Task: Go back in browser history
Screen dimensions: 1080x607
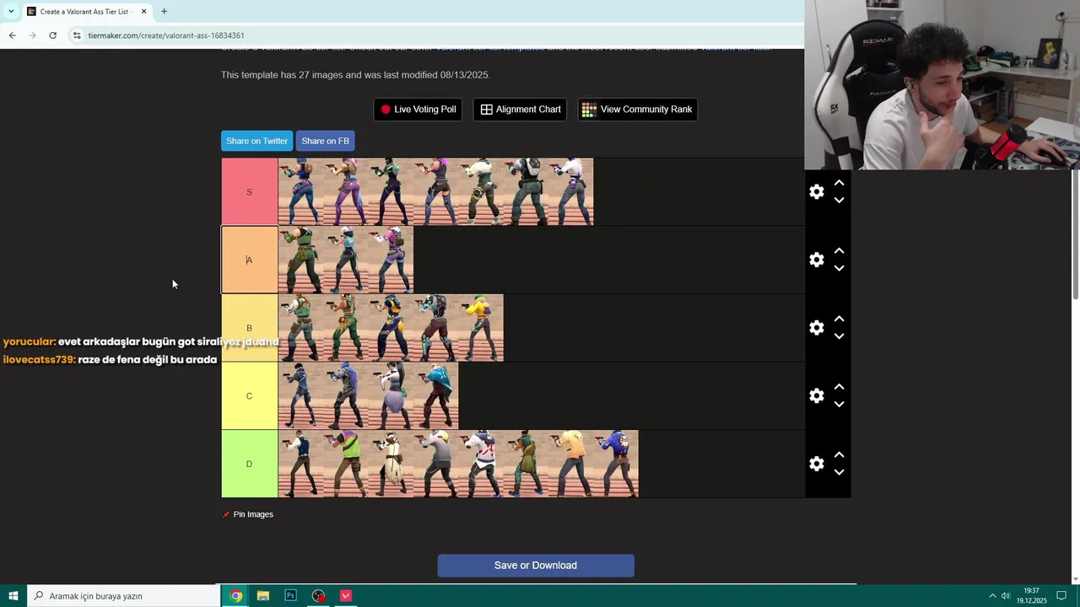Action: [12, 35]
